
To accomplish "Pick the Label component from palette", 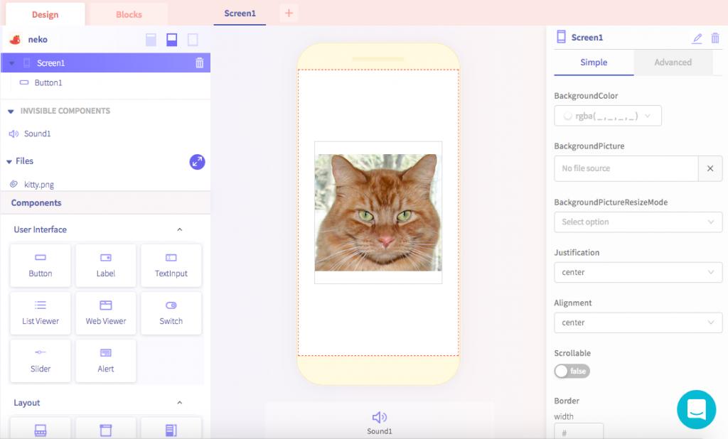I will (x=106, y=266).
